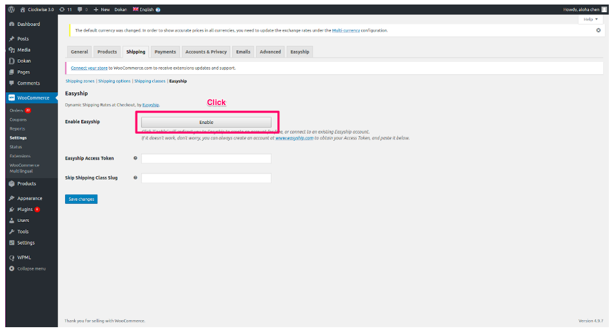
Task: Open the Emails settings tab
Action: click(x=243, y=52)
